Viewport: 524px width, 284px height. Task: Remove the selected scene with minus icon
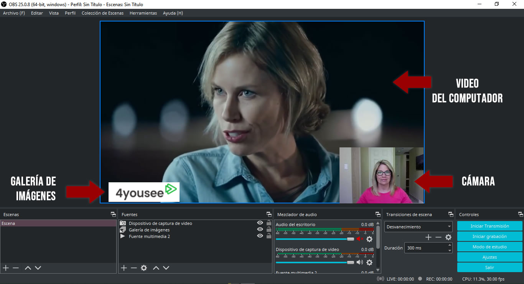point(16,268)
